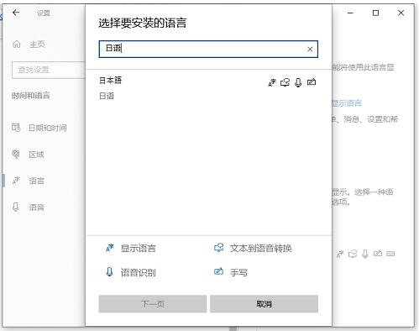Click the language icon beside sidebar 语言
Viewport: 419px width, 331px height.
tap(16, 181)
